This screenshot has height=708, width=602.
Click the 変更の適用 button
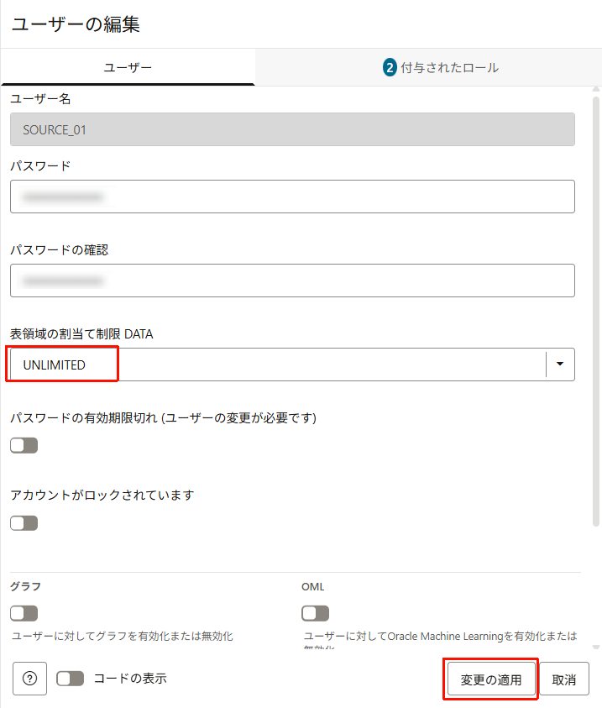point(491,679)
